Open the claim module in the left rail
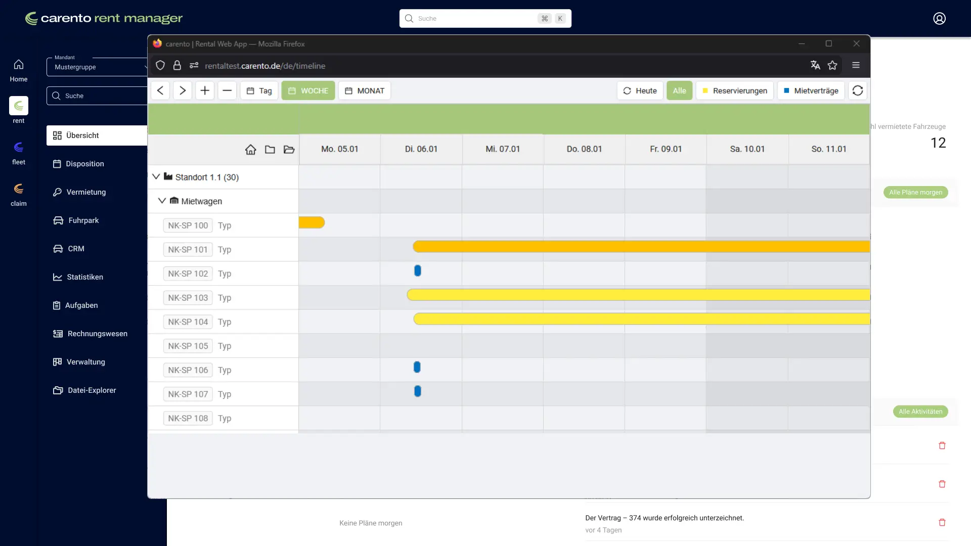 (x=19, y=194)
